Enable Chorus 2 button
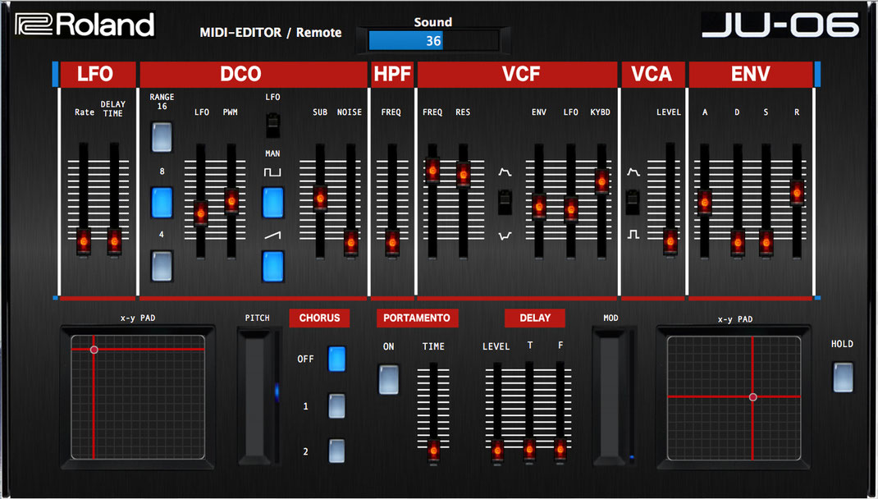 336,451
